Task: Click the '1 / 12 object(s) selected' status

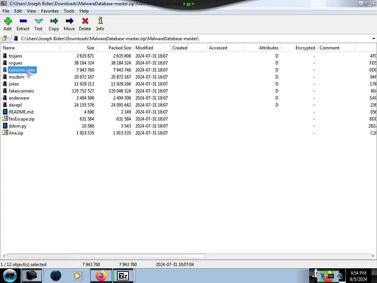Action: (23, 265)
